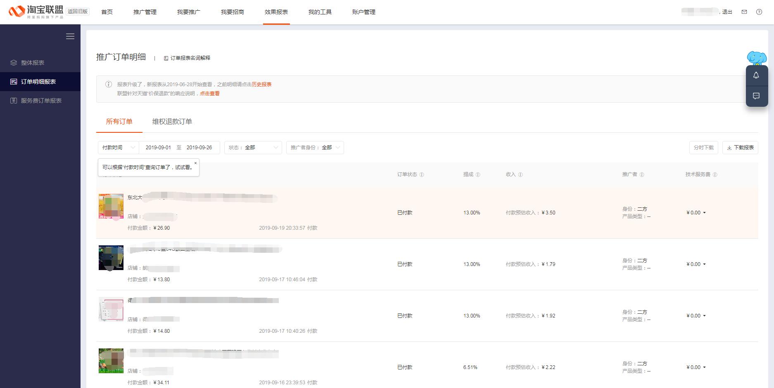
Task: Switch to the 维权退款订单 tab
Action: click(x=171, y=122)
